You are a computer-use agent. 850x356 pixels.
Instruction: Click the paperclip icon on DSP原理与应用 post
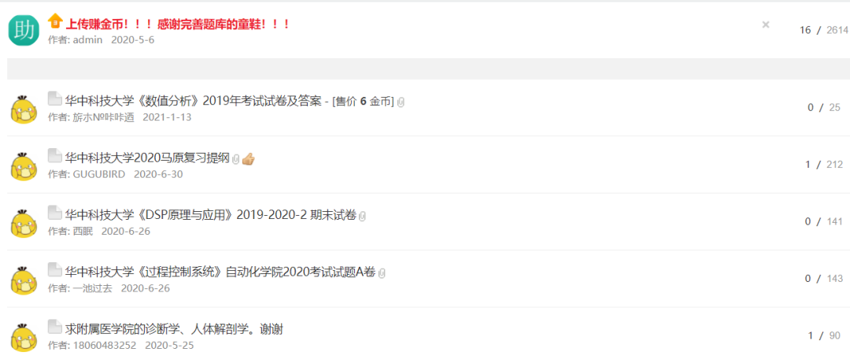pyautogui.click(x=363, y=216)
